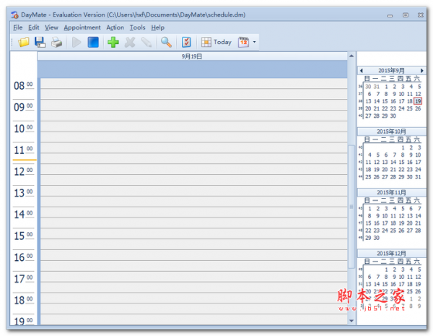Edit appointment with pencil icon
This screenshot has height=336, width=433.
[146, 43]
